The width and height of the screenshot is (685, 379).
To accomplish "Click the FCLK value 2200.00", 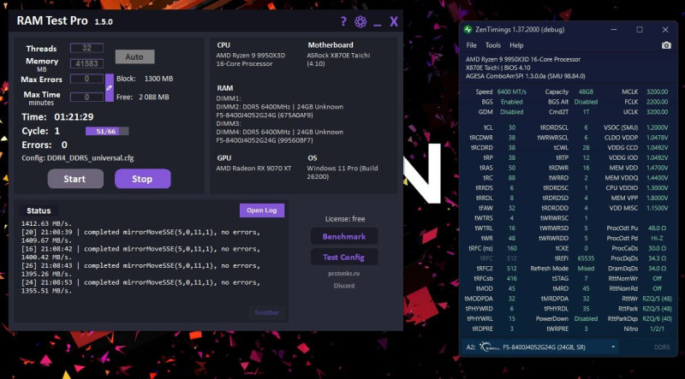I will coord(658,102).
